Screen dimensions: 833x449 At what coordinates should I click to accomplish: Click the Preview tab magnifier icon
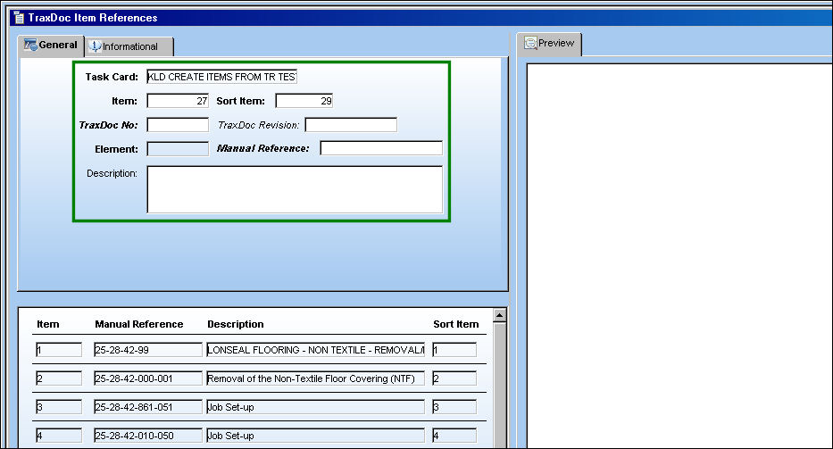(530, 43)
